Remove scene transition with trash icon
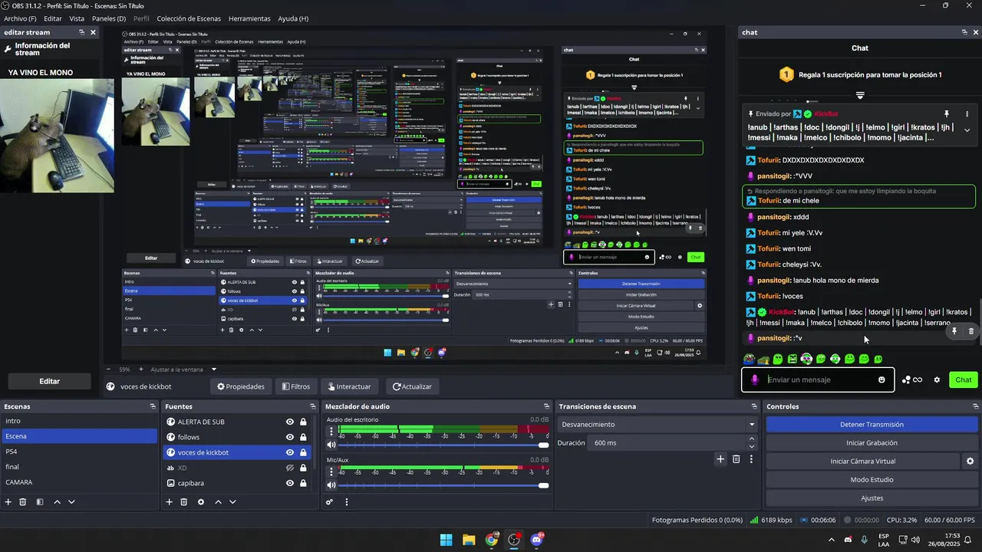Screen dimensions: 982x552 pos(736,459)
